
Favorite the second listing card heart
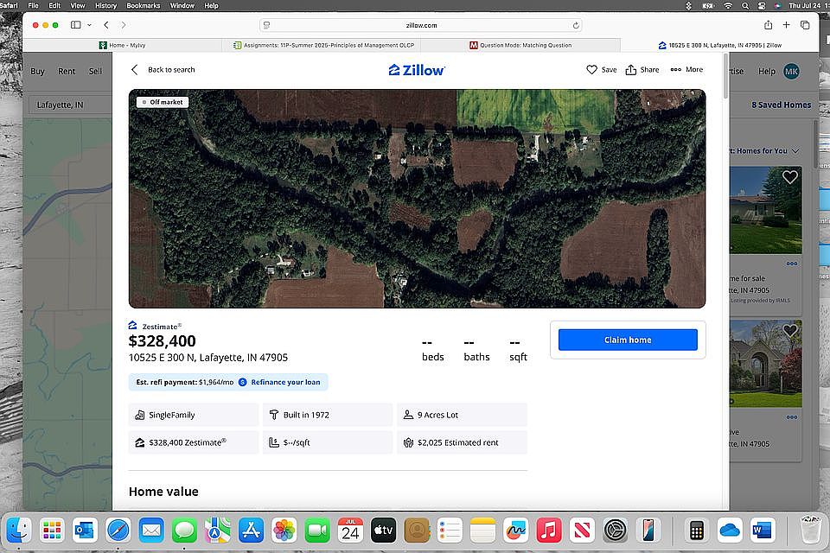click(789, 331)
